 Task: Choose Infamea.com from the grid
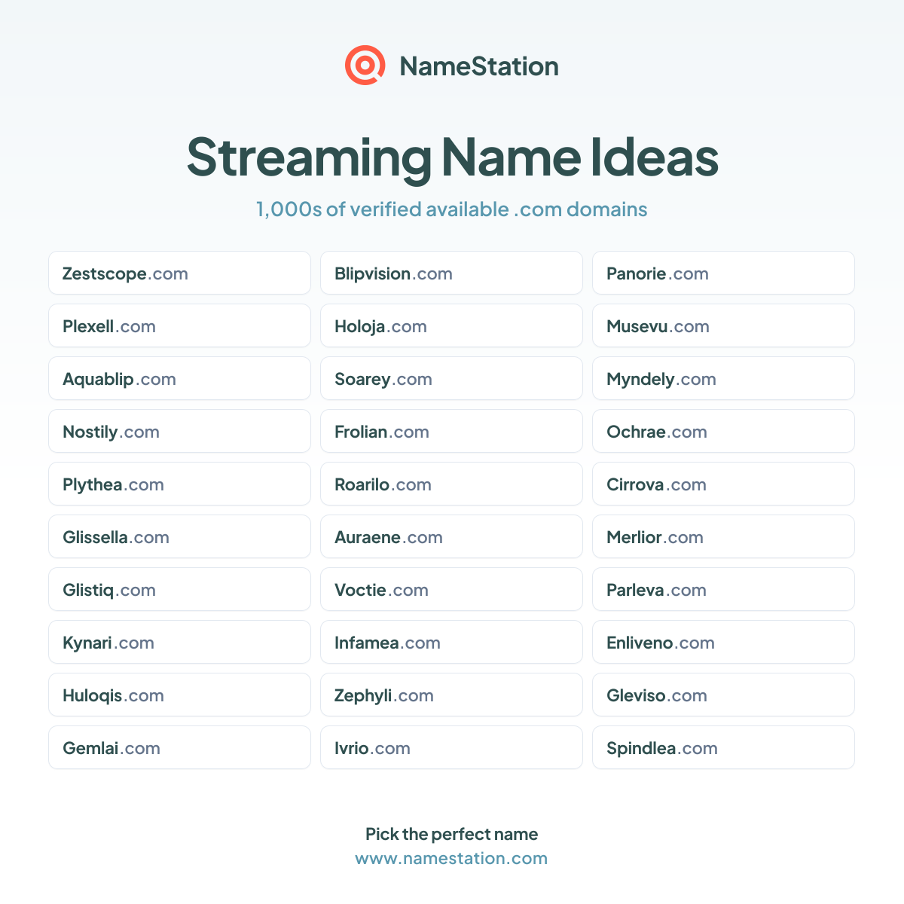tap(451, 642)
